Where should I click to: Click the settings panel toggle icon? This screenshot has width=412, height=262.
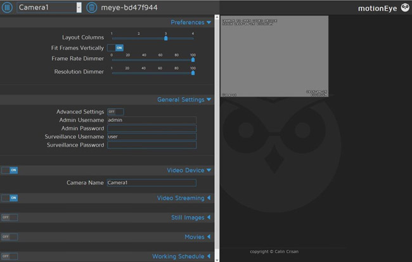(8, 8)
